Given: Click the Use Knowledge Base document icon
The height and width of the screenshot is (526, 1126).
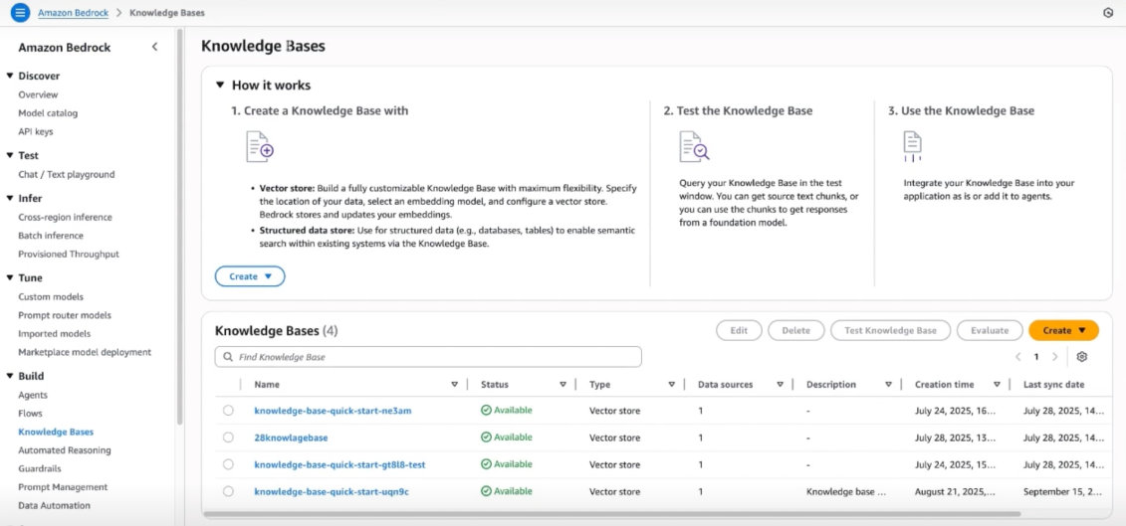Looking at the screenshot, I should pos(913,146).
